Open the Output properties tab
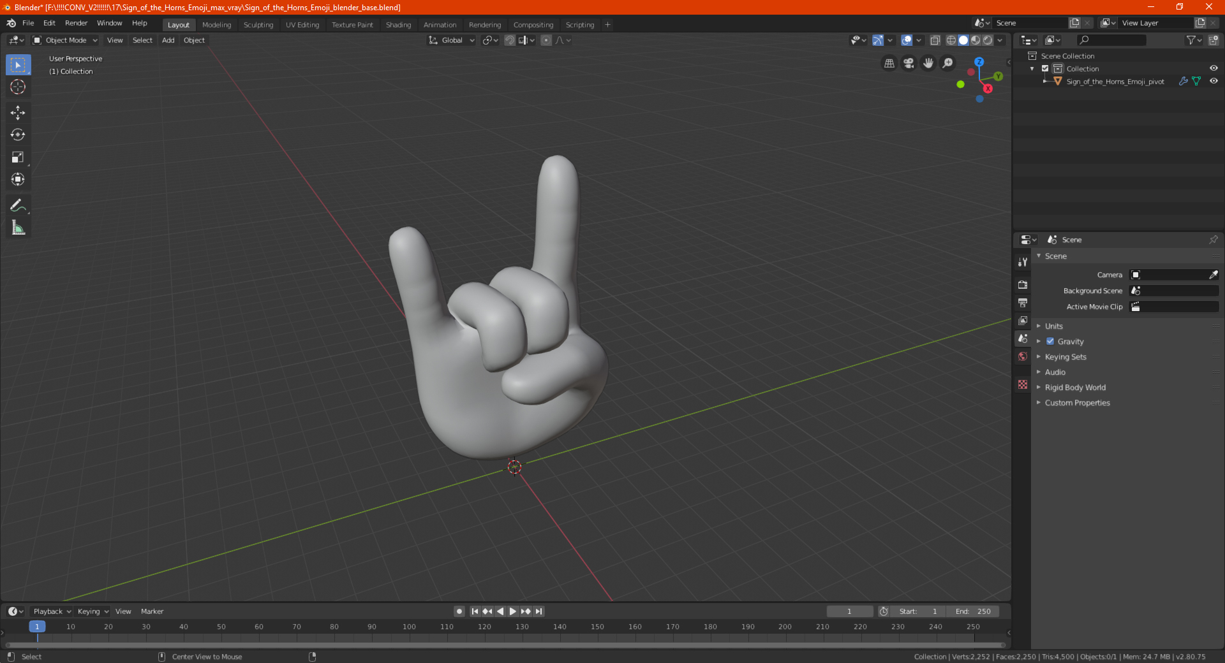This screenshot has width=1225, height=663. pos(1023,302)
